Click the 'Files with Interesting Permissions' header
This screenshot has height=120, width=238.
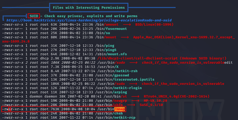coord(89,8)
